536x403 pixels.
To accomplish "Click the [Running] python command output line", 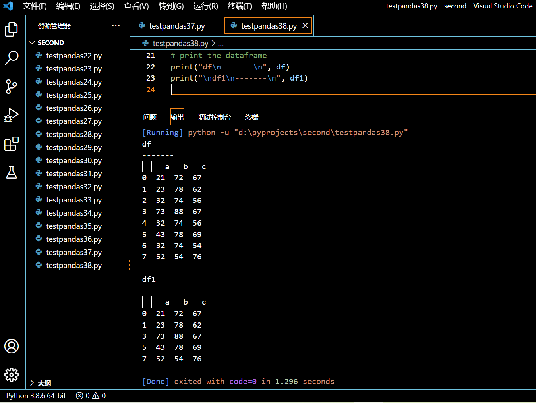I will tap(275, 132).
